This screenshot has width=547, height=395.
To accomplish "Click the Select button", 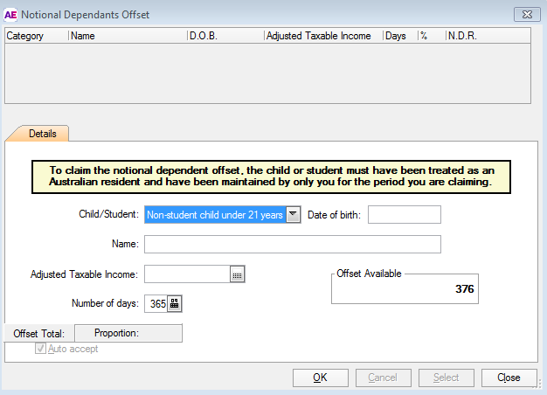I will click(x=446, y=378).
